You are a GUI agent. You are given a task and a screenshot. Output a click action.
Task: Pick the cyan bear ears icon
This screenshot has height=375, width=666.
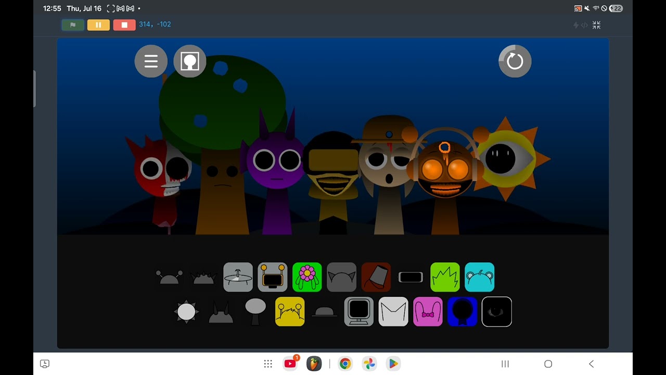pos(480,277)
